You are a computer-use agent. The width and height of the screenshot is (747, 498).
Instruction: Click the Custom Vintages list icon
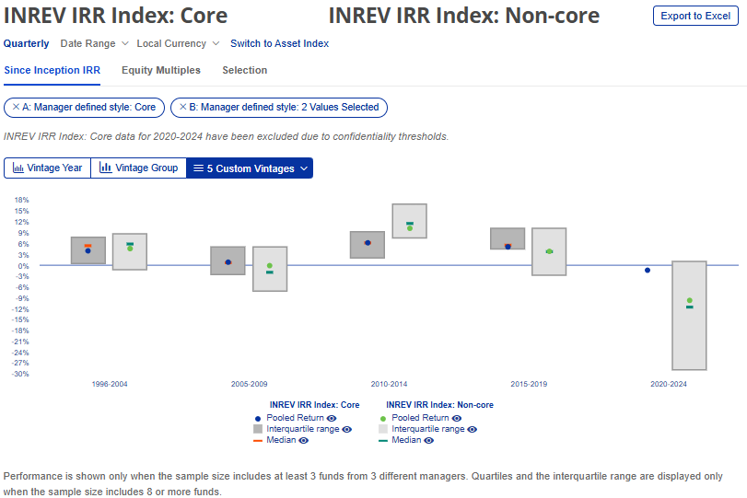tap(199, 168)
